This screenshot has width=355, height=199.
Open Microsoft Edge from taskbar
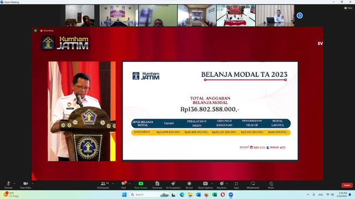tap(182, 195)
